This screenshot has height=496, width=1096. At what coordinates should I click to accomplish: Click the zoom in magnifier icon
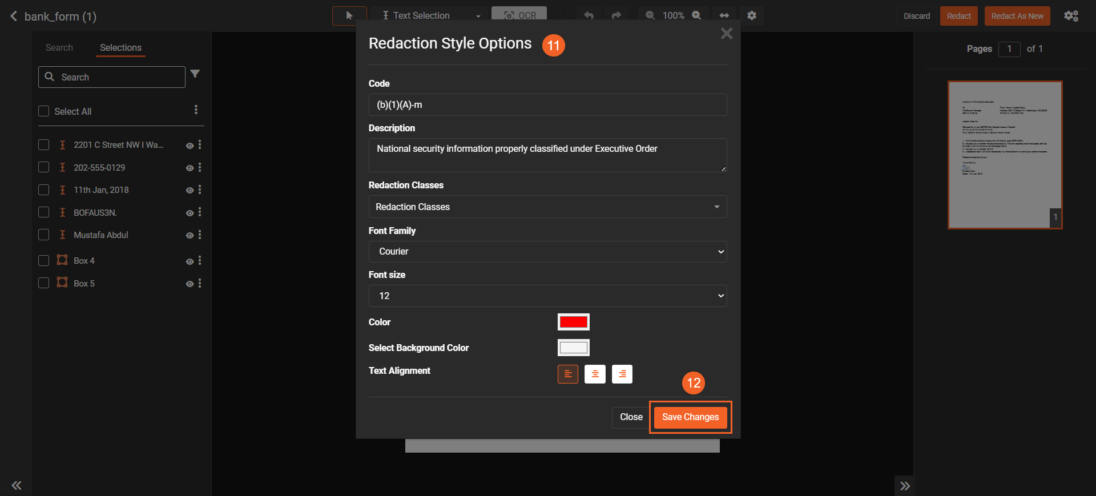[x=696, y=15]
